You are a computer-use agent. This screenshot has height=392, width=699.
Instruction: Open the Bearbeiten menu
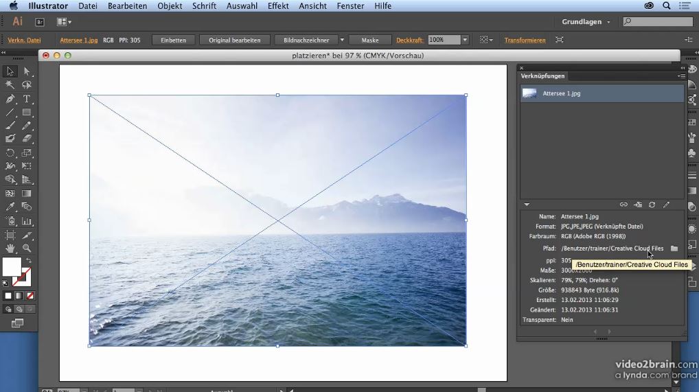point(127,5)
